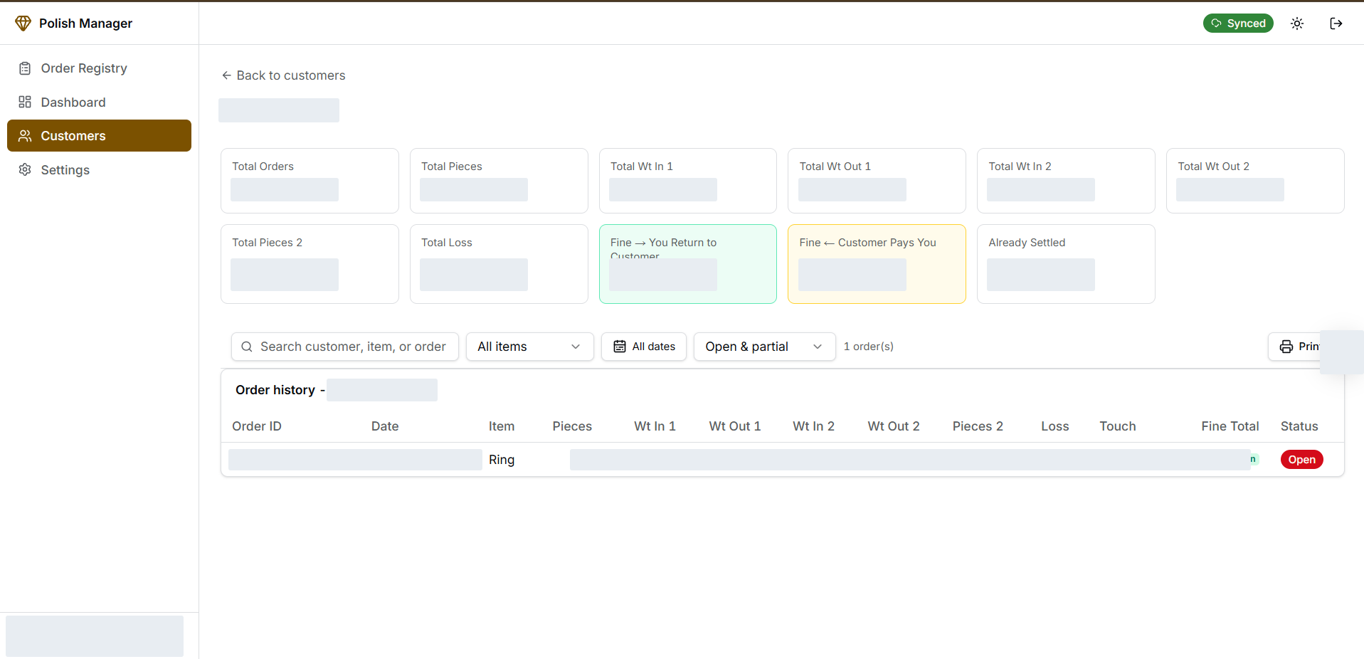The width and height of the screenshot is (1364, 659).
Task: Click the Total Orders card
Action: [x=310, y=181]
